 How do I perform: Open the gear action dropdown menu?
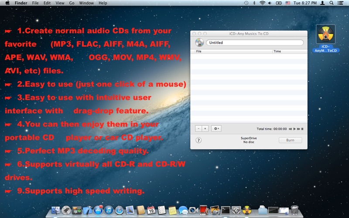pos(216,129)
